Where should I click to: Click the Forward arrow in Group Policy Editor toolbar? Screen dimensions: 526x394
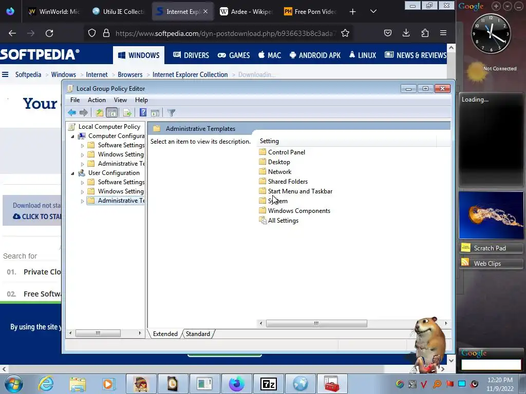(x=84, y=112)
